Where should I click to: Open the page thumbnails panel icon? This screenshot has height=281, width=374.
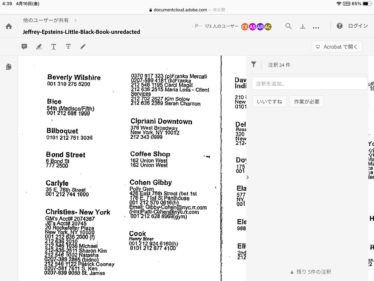9,67
